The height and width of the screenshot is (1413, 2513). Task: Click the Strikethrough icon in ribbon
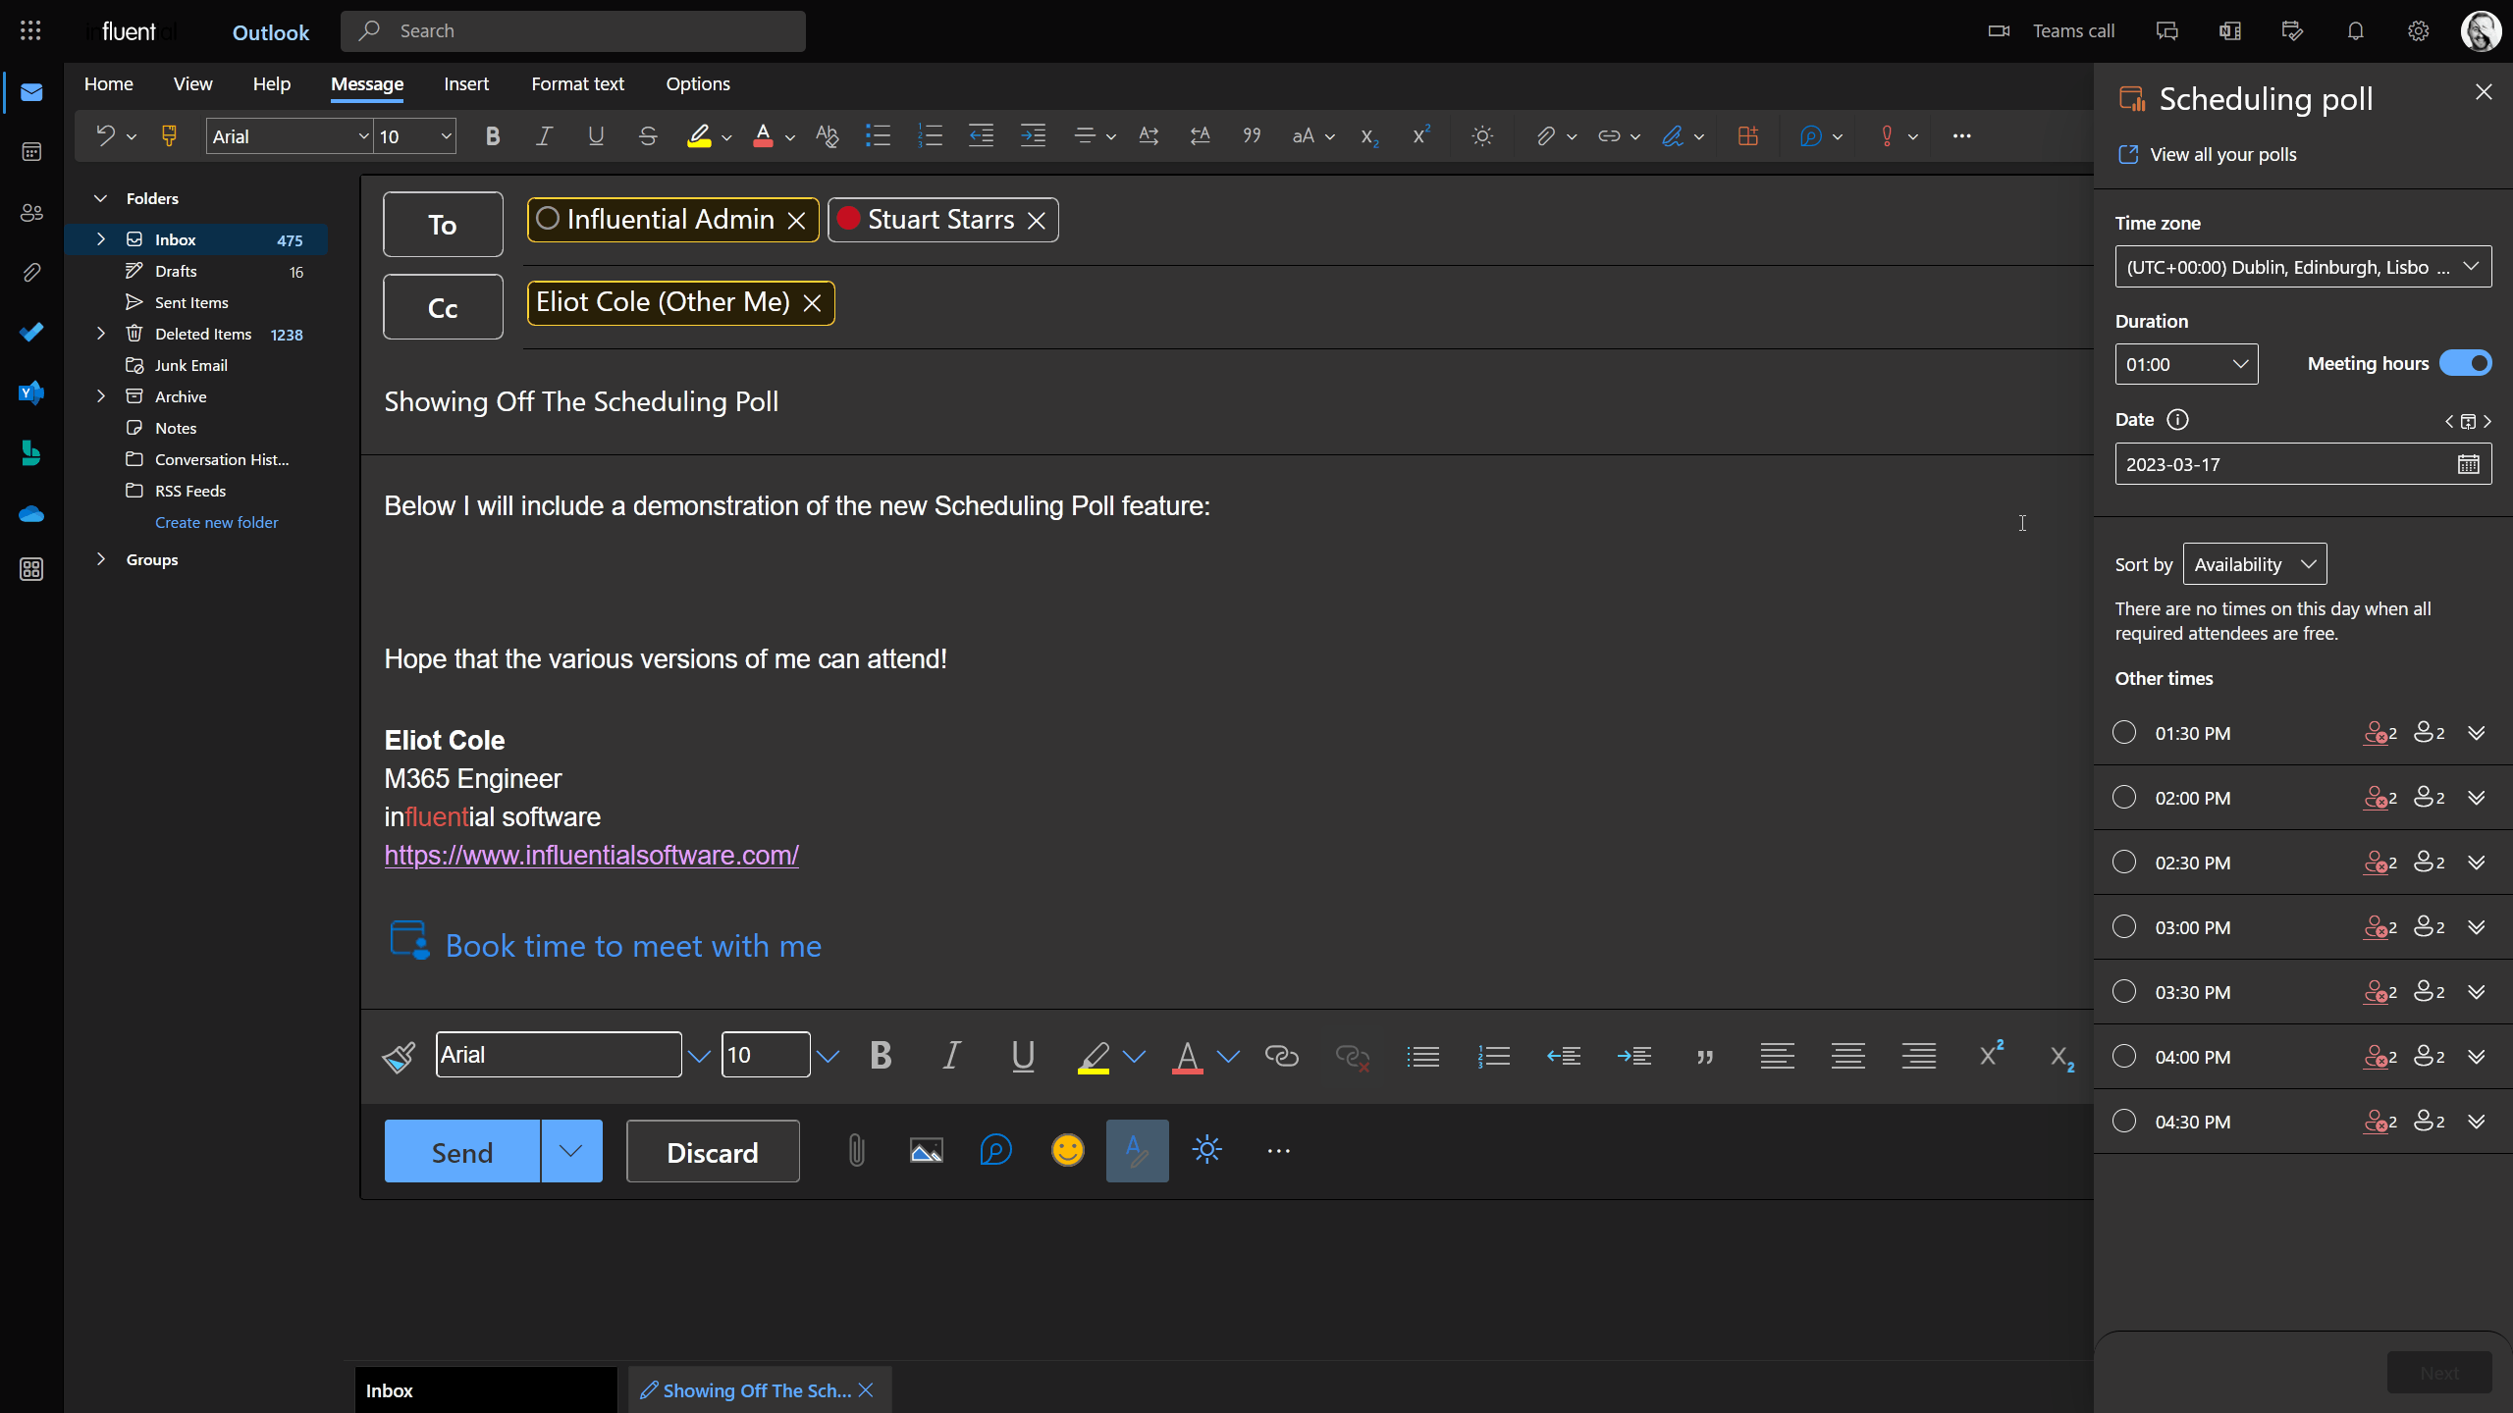(647, 136)
